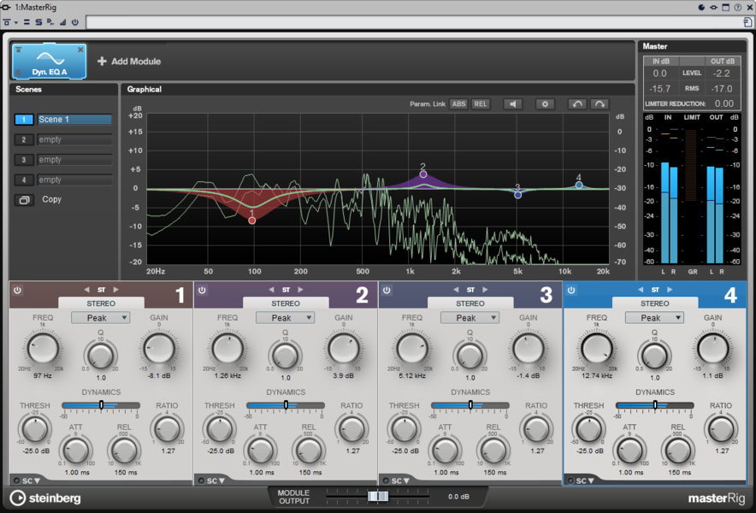Open the Peak filter type dropdown for band 1

pos(100,318)
